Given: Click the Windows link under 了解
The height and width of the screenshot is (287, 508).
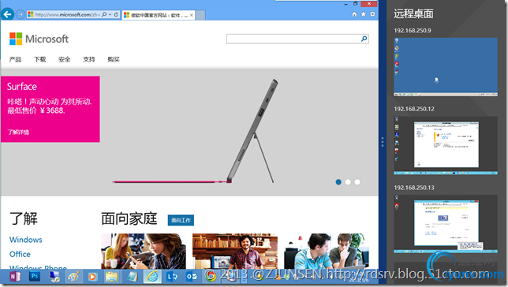Looking at the screenshot, I should coord(25,240).
